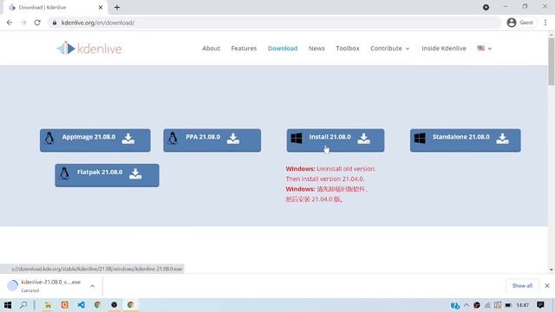Reload the page
The height and width of the screenshot is (312, 555).
tap(37, 23)
